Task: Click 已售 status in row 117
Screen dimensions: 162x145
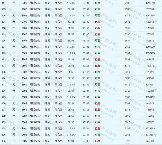Action: 98,22
